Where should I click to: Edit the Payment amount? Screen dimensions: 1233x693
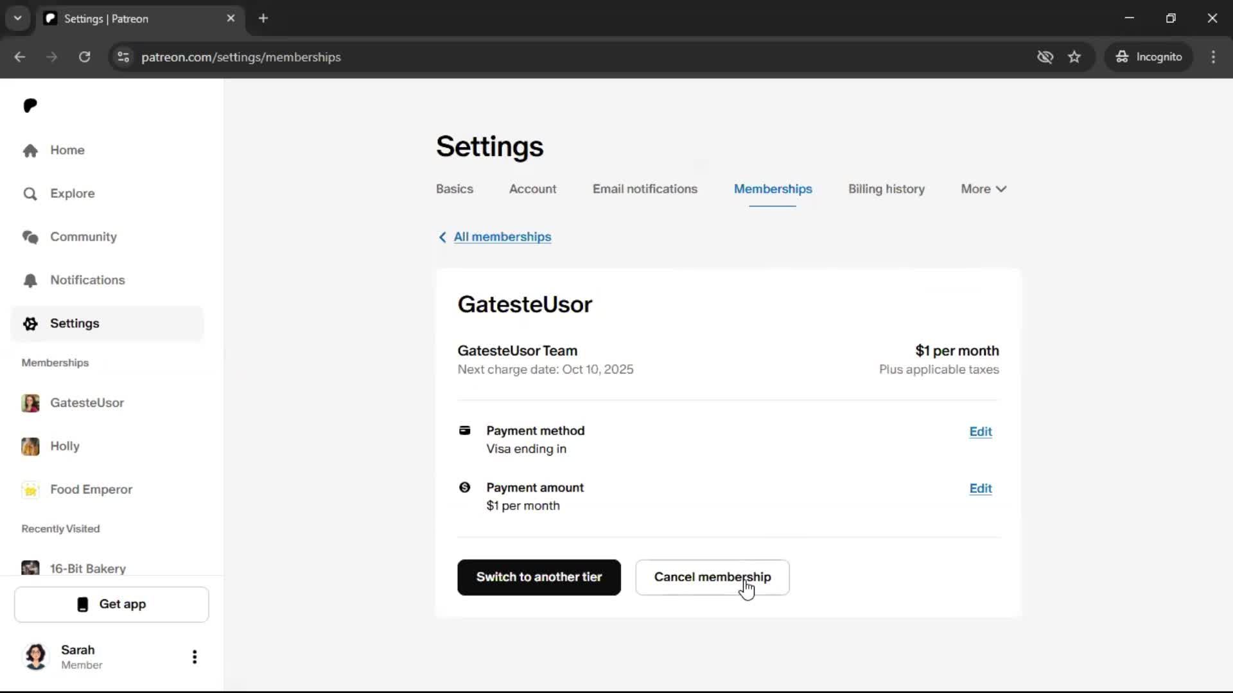(981, 489)
